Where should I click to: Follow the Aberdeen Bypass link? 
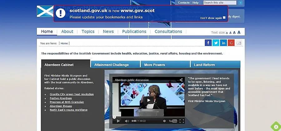pyautogui.click(x=61, y=106)
